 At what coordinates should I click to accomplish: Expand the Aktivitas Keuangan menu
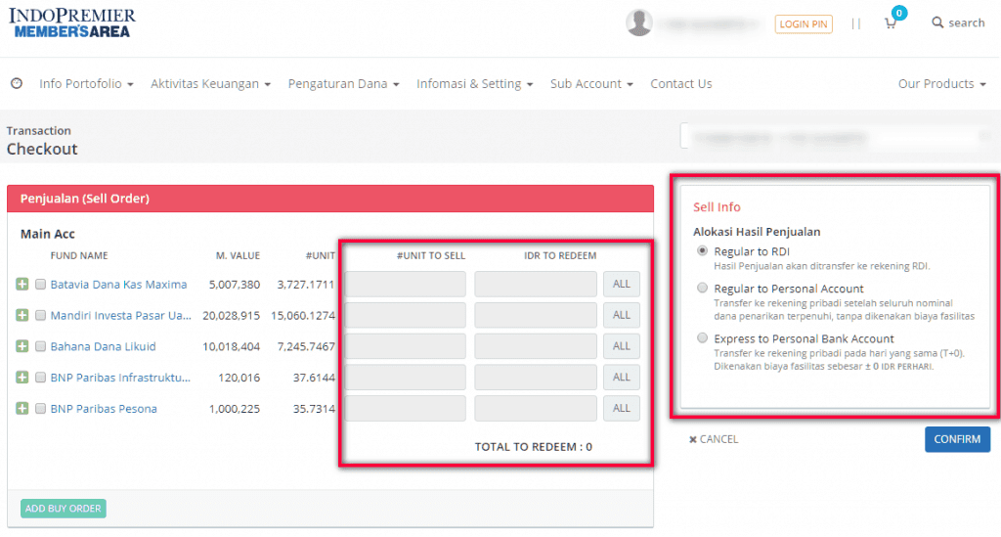pyautogui.click(x=210, y=84)
